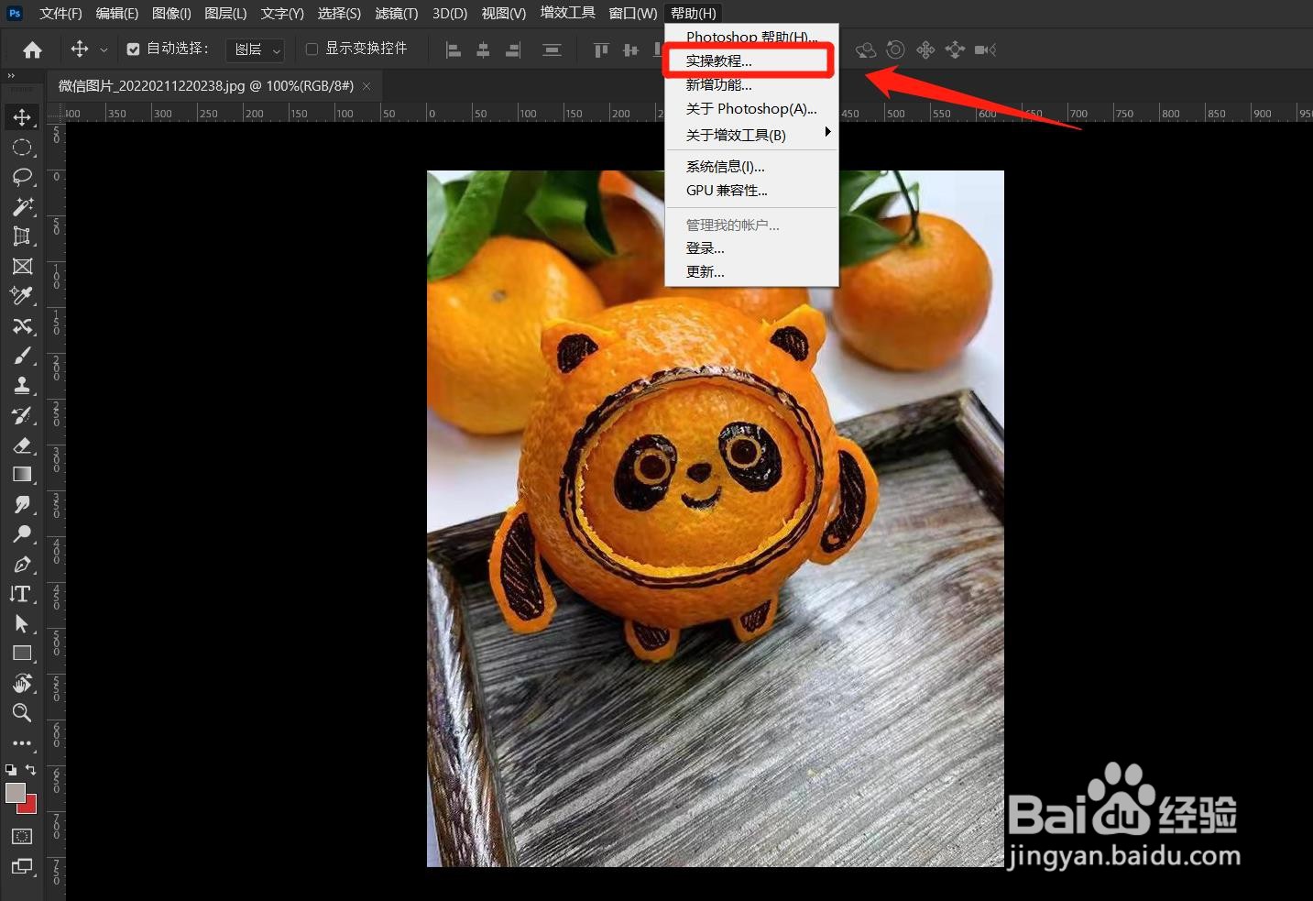Select the Eraser tool
This screenshot has height=901, width=1313.
23,446
